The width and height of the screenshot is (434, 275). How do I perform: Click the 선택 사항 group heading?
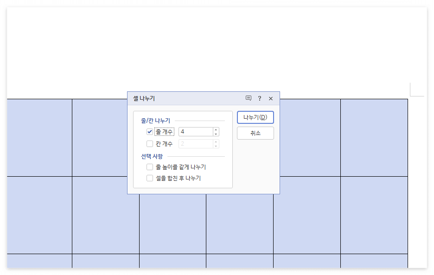[x=152, y=156]
